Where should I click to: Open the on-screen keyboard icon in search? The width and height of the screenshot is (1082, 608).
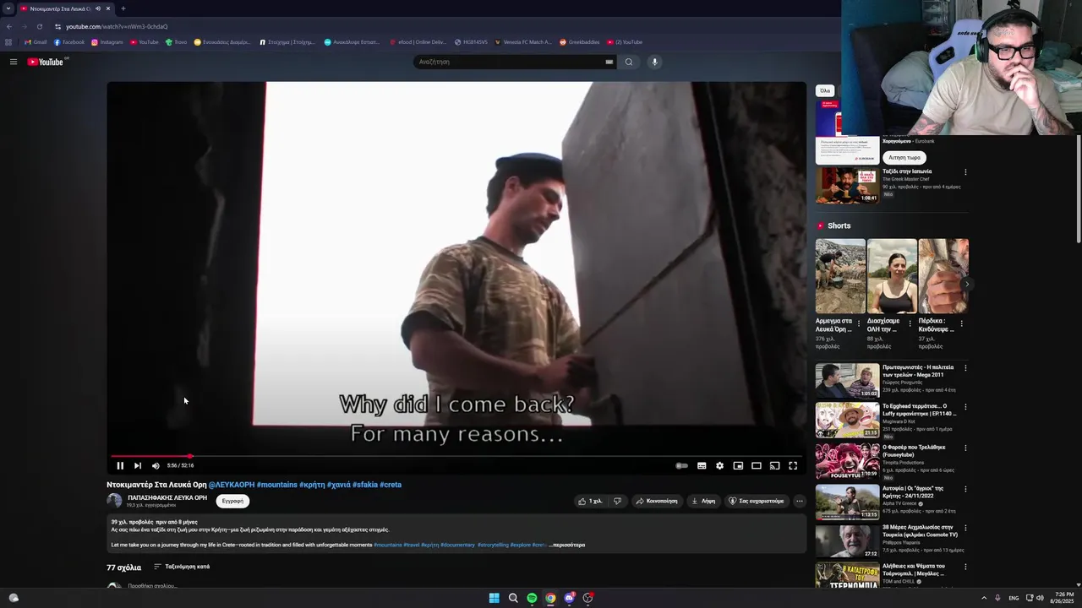[x=609, y=62]
